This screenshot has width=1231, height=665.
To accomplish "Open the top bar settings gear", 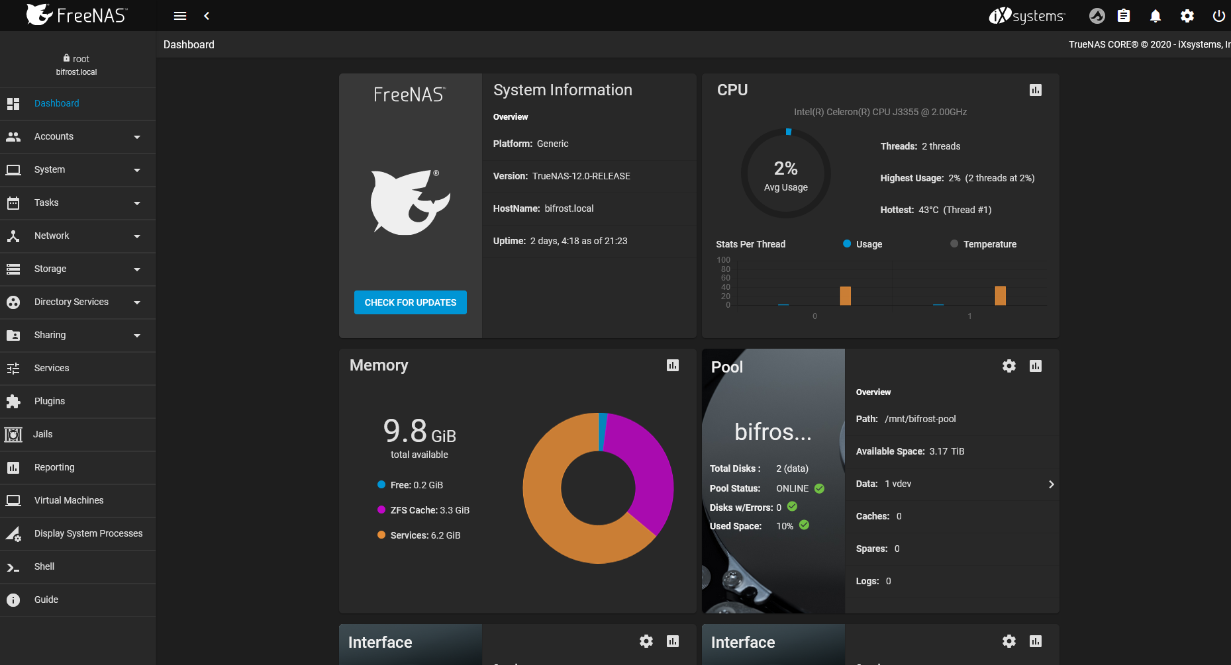I will tap(1187, 16).
